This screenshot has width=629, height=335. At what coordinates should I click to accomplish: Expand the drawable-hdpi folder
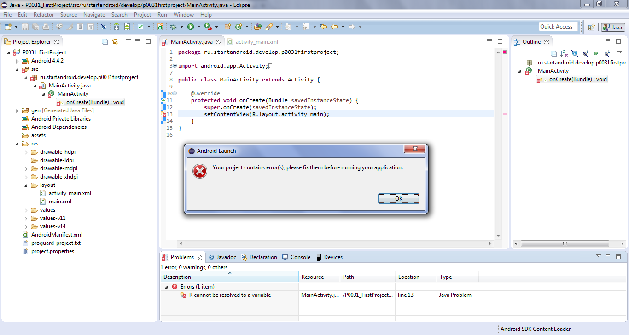coord(26,152)
